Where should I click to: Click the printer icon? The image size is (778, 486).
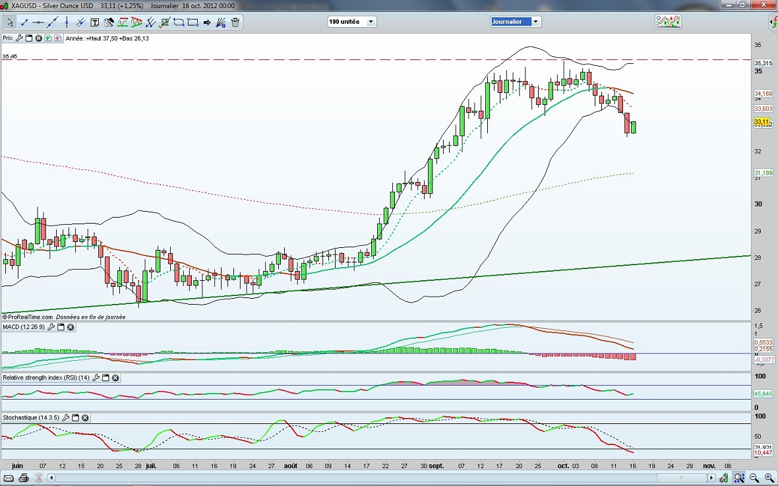click(24, 477)
